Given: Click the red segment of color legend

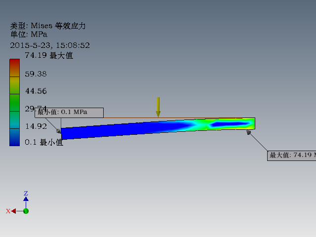Looking at the screenshot, I should point(14,68).
